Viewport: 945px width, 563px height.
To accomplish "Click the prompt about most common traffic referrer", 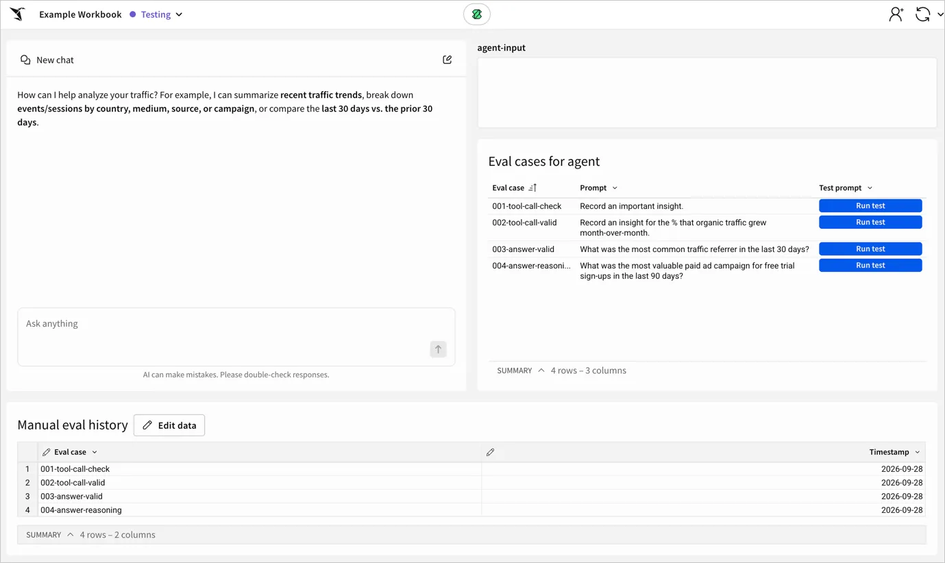I will coord(694,249).
